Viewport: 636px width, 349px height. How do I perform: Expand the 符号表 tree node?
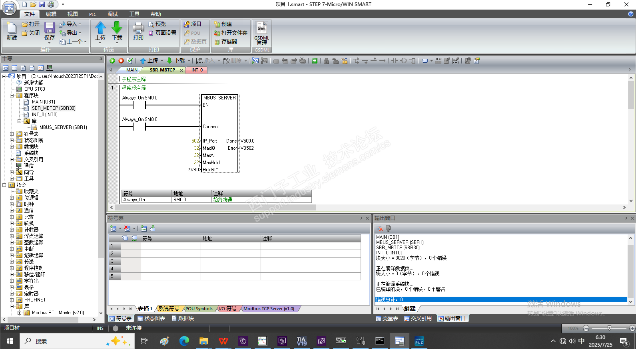12,134
